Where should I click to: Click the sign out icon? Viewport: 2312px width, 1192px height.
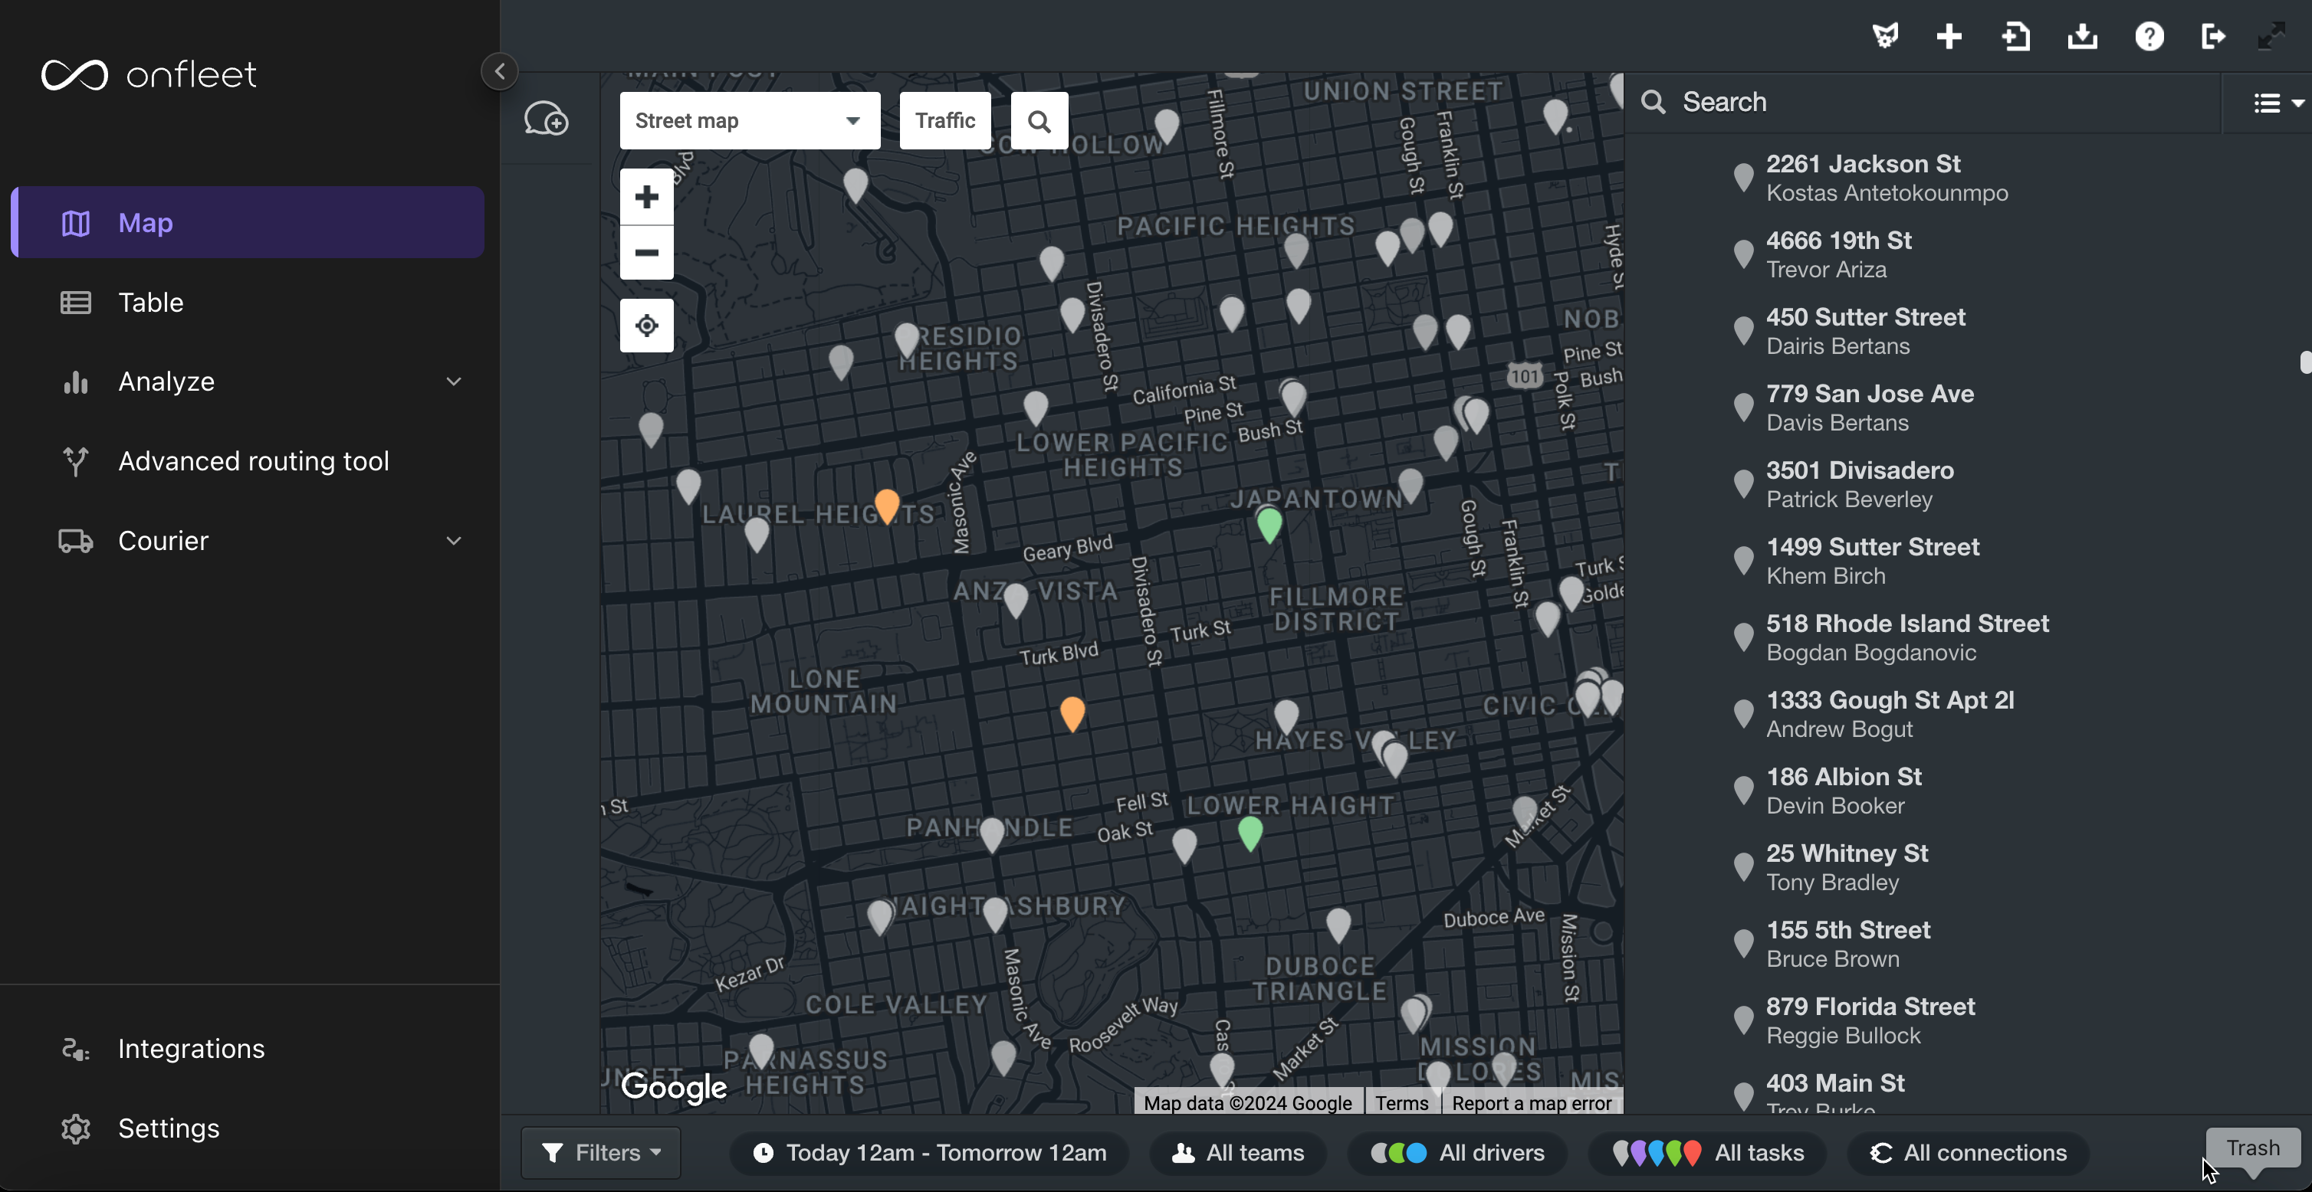tap(2214, 37)
